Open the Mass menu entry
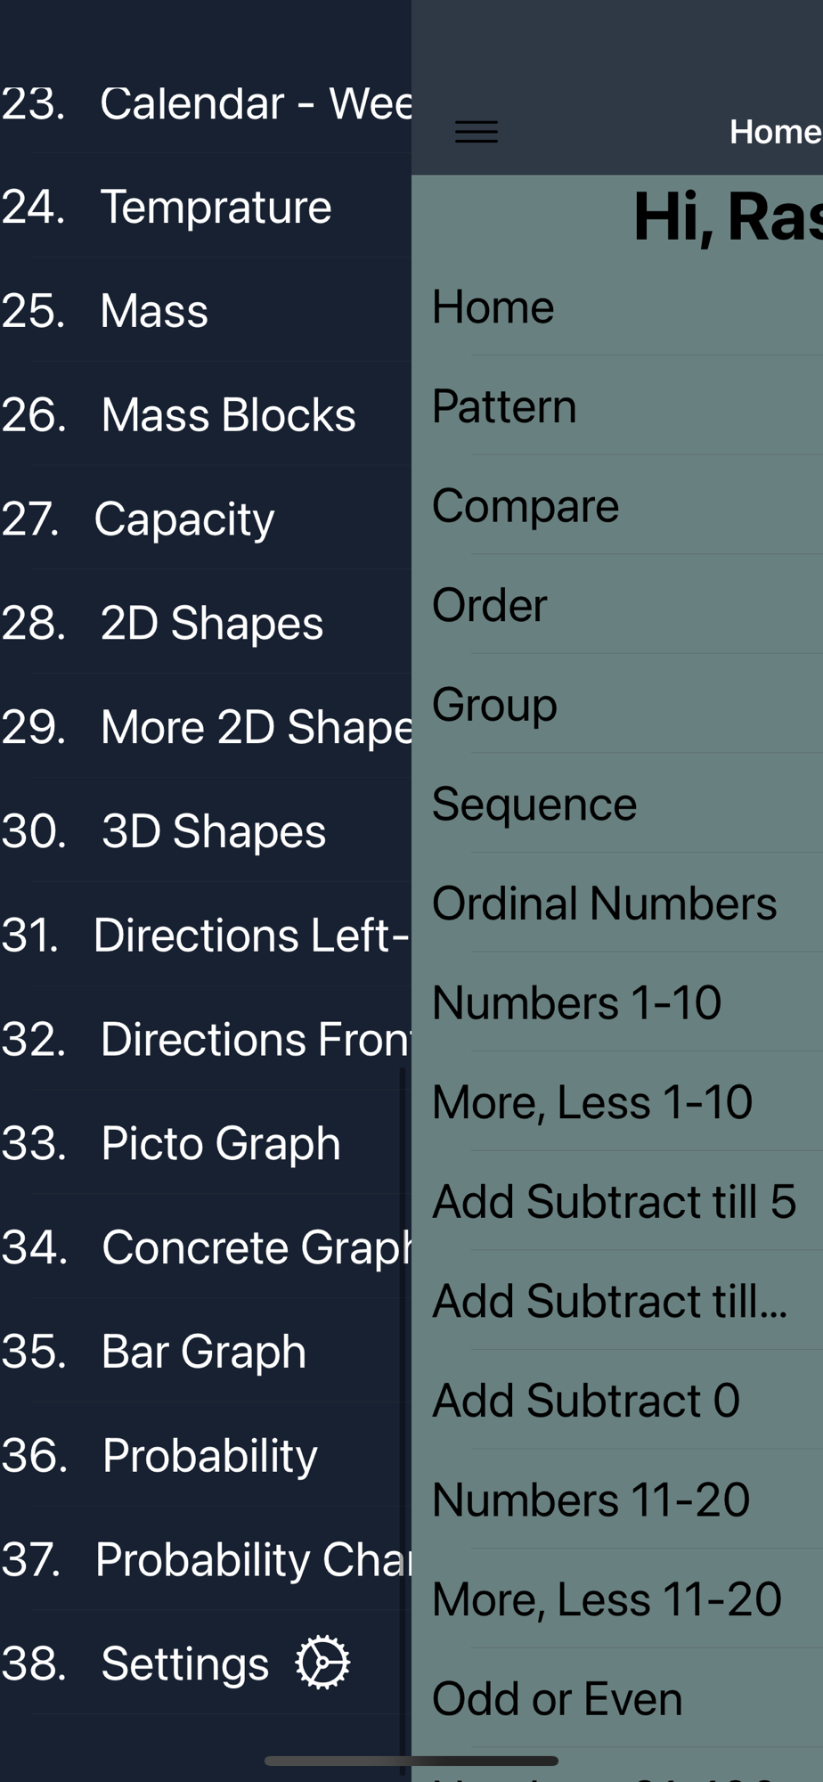 coord(154,311)
